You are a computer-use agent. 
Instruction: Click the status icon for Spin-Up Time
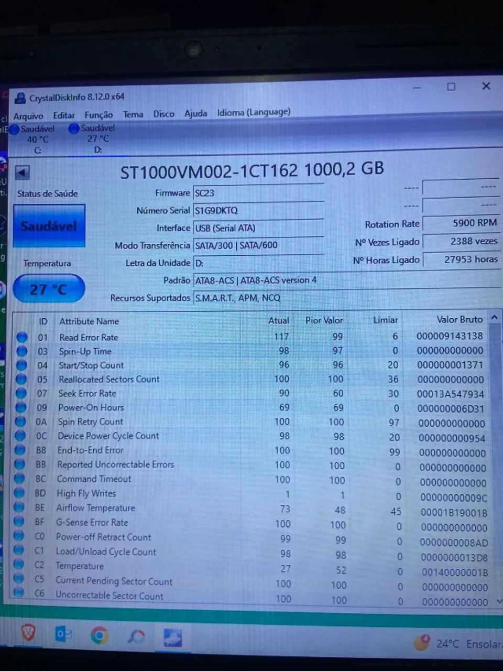[21, 351]
